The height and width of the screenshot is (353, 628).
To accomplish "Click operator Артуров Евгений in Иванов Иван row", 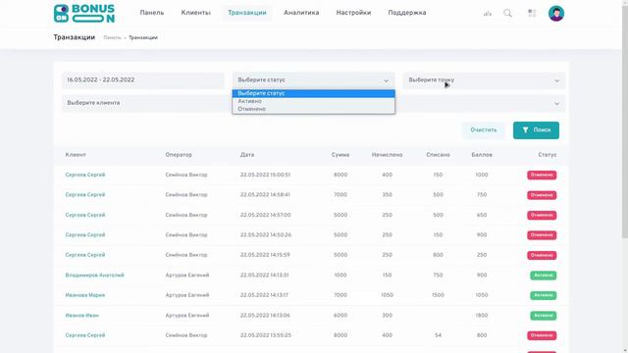I will [x=187, y=316].
